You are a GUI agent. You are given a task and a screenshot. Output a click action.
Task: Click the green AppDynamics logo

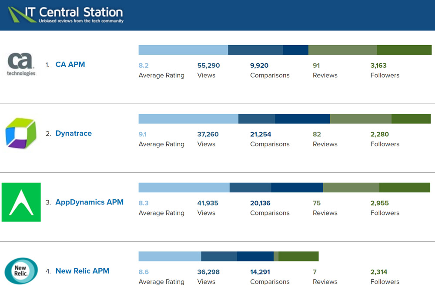point(21,202)
